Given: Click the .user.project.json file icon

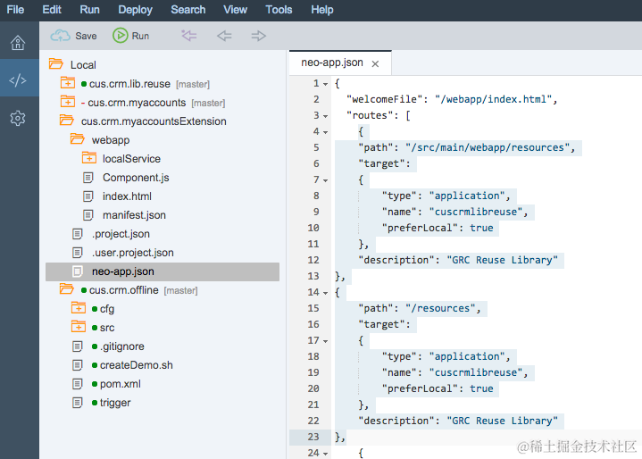Looking at the screenshot, I should [78, 253].
